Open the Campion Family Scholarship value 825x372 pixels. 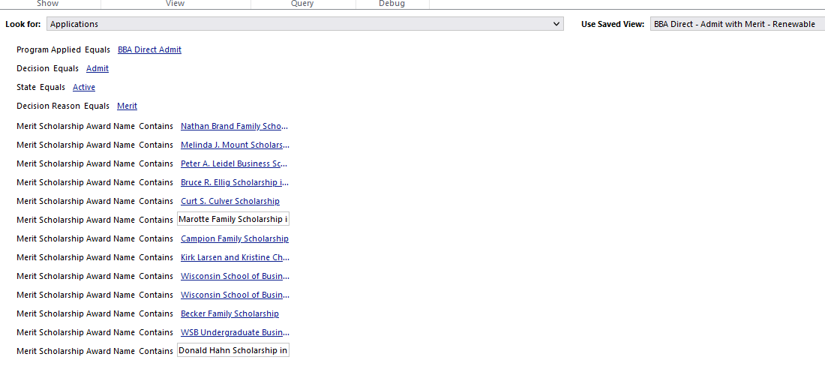click(234, 238)
